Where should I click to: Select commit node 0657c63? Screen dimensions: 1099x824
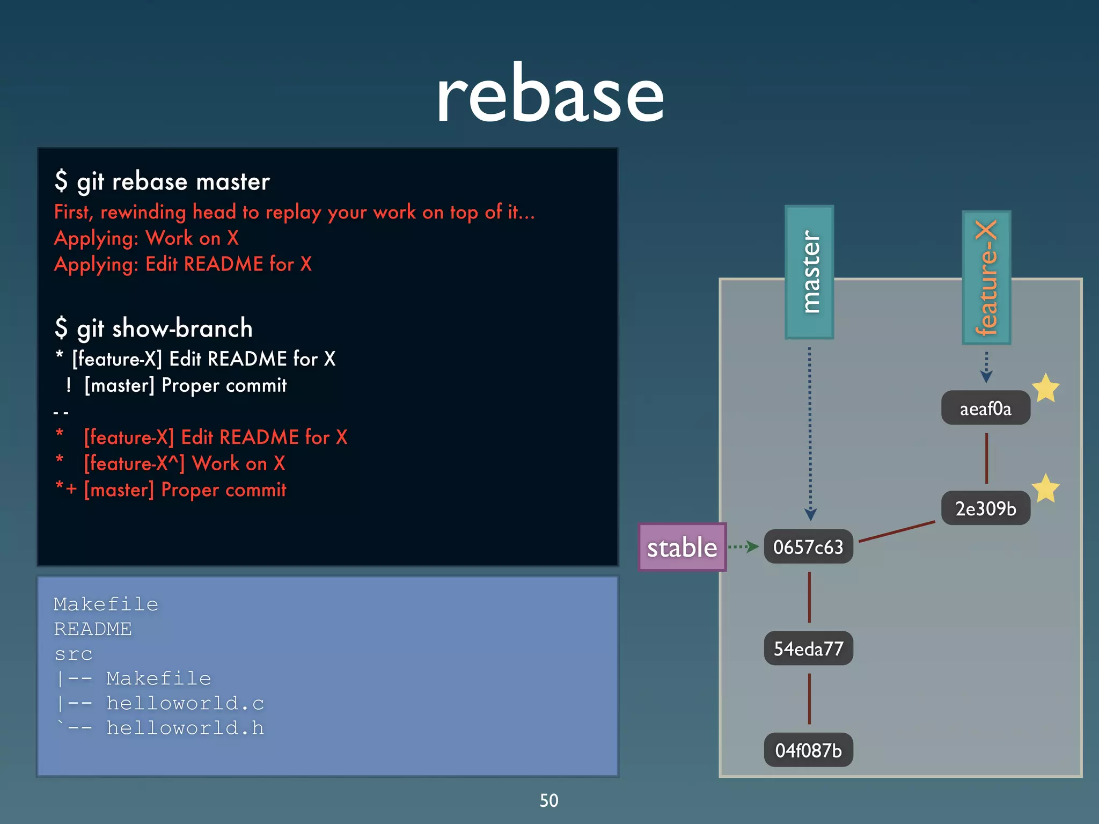point(808,547)
